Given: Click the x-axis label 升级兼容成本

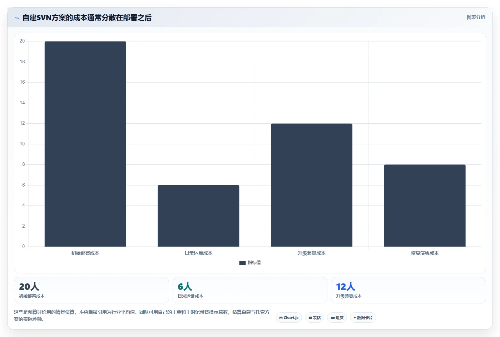Looking at the screenshot, I should (312, 253).
